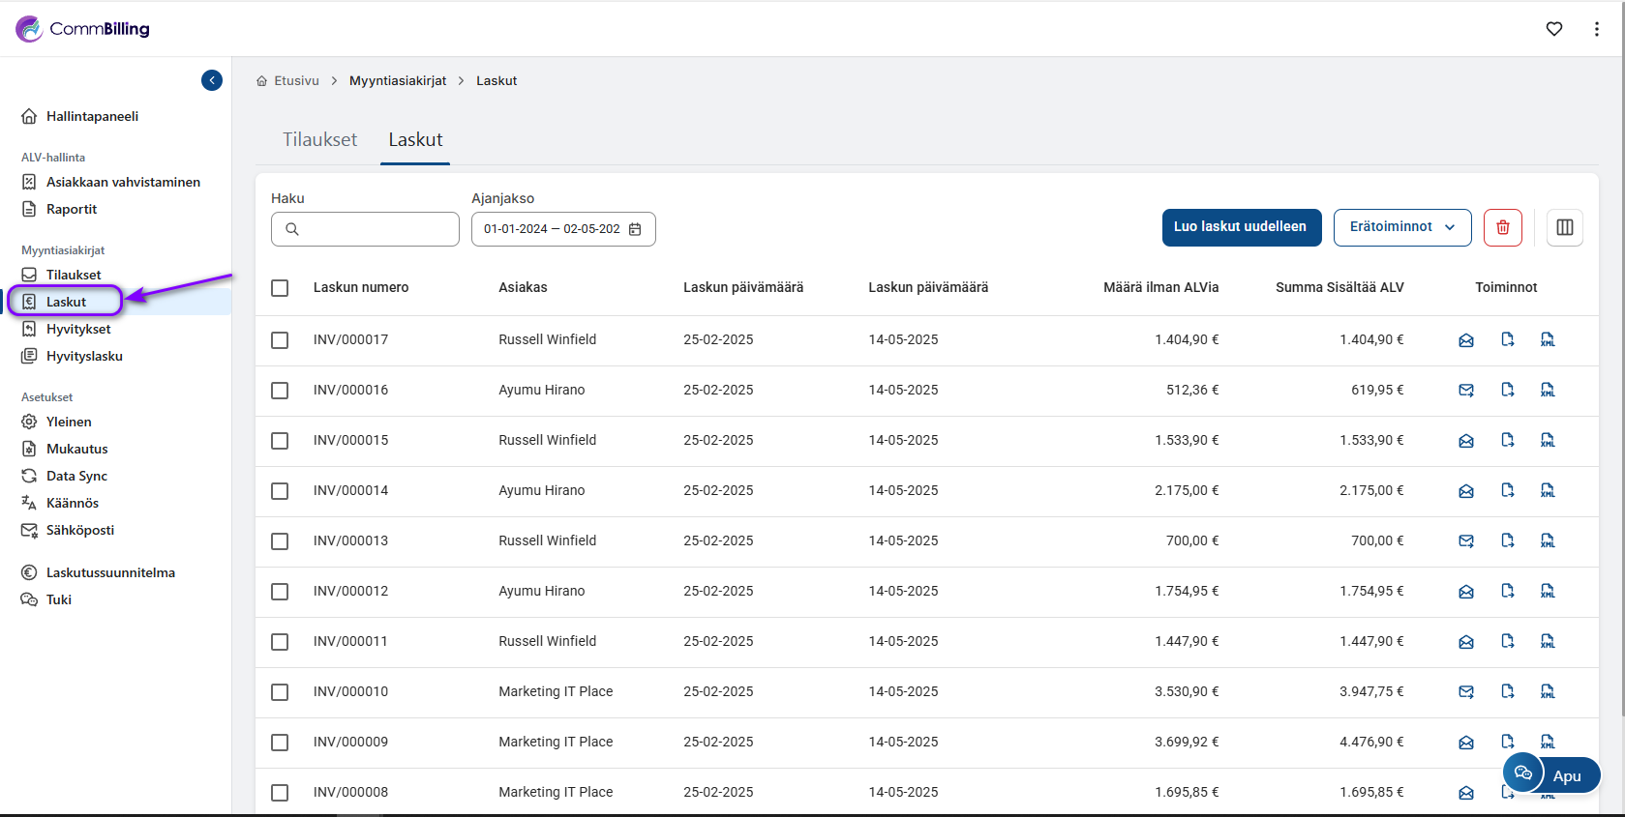Go to Etusivu breadcrumb link

coord(295,81)
